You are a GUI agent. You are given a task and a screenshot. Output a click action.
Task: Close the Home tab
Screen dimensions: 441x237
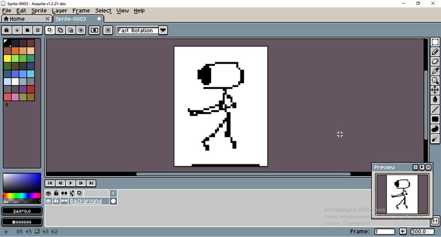coord(47,19)
